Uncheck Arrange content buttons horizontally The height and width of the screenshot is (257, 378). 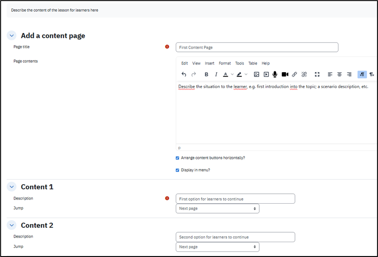pos(178,158)
